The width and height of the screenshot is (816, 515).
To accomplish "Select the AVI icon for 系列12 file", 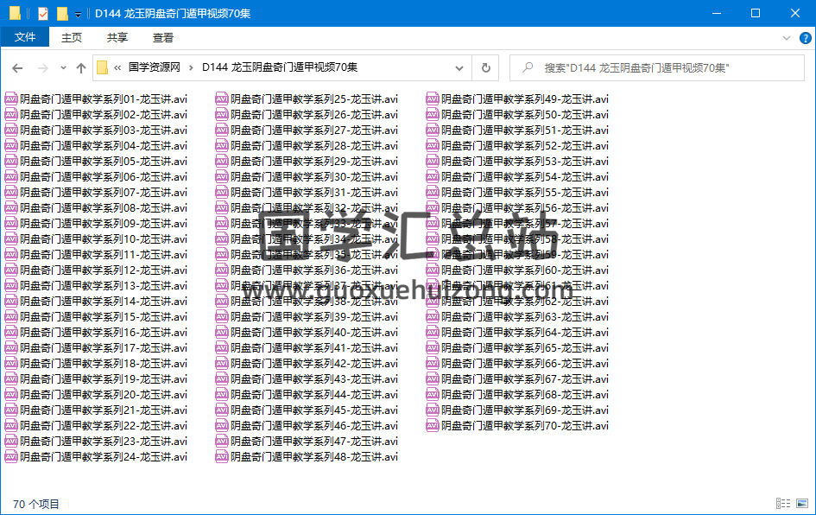I will coord(11,270).
